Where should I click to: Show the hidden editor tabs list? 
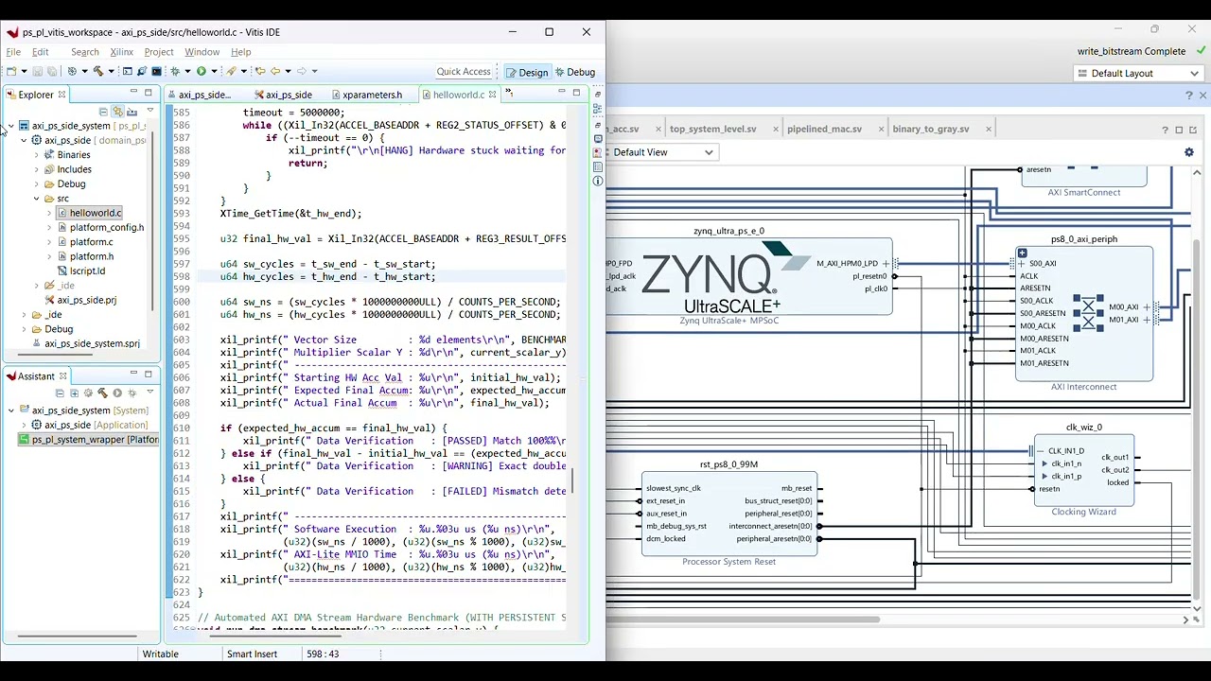click(509, 93)
